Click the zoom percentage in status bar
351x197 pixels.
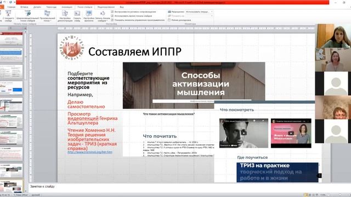coord(323,195)
